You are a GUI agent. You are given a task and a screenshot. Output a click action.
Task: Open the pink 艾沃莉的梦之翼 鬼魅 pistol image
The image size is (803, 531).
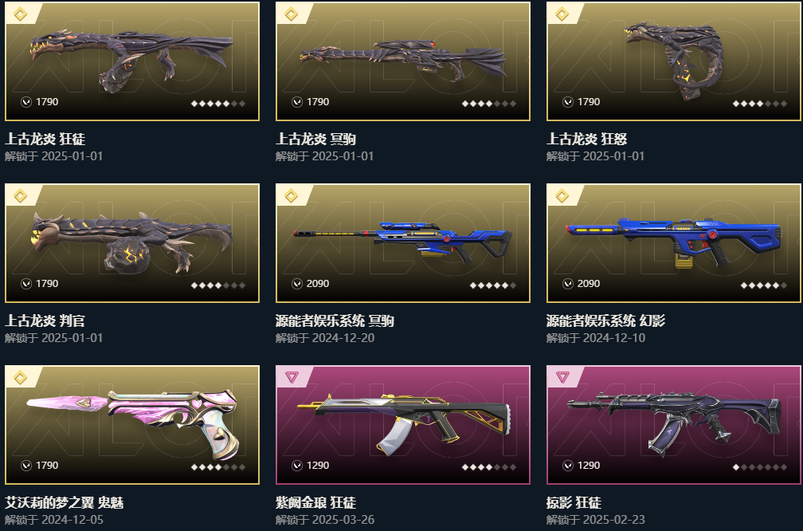[132, 423]
